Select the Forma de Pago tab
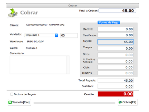Image resolution: width=149 pixels, height=112 pixels. click(x=109, y=23)
